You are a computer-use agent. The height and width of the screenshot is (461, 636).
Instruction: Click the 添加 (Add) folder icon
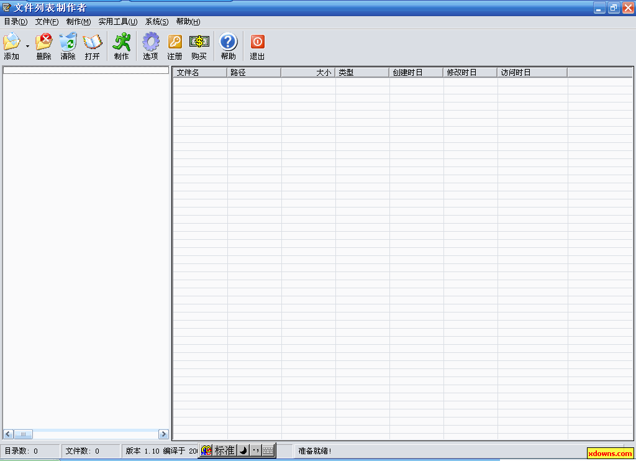[x=12, y=42]
